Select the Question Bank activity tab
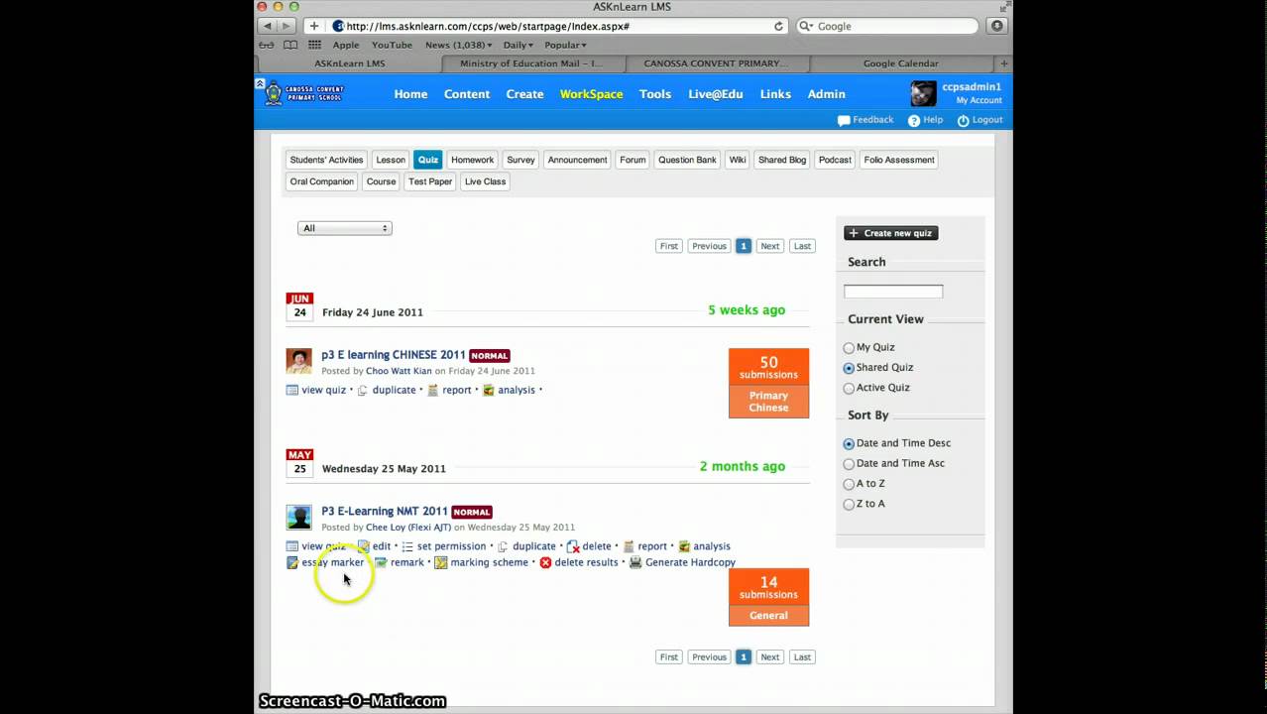1267x714 pixels. (687, 160)
